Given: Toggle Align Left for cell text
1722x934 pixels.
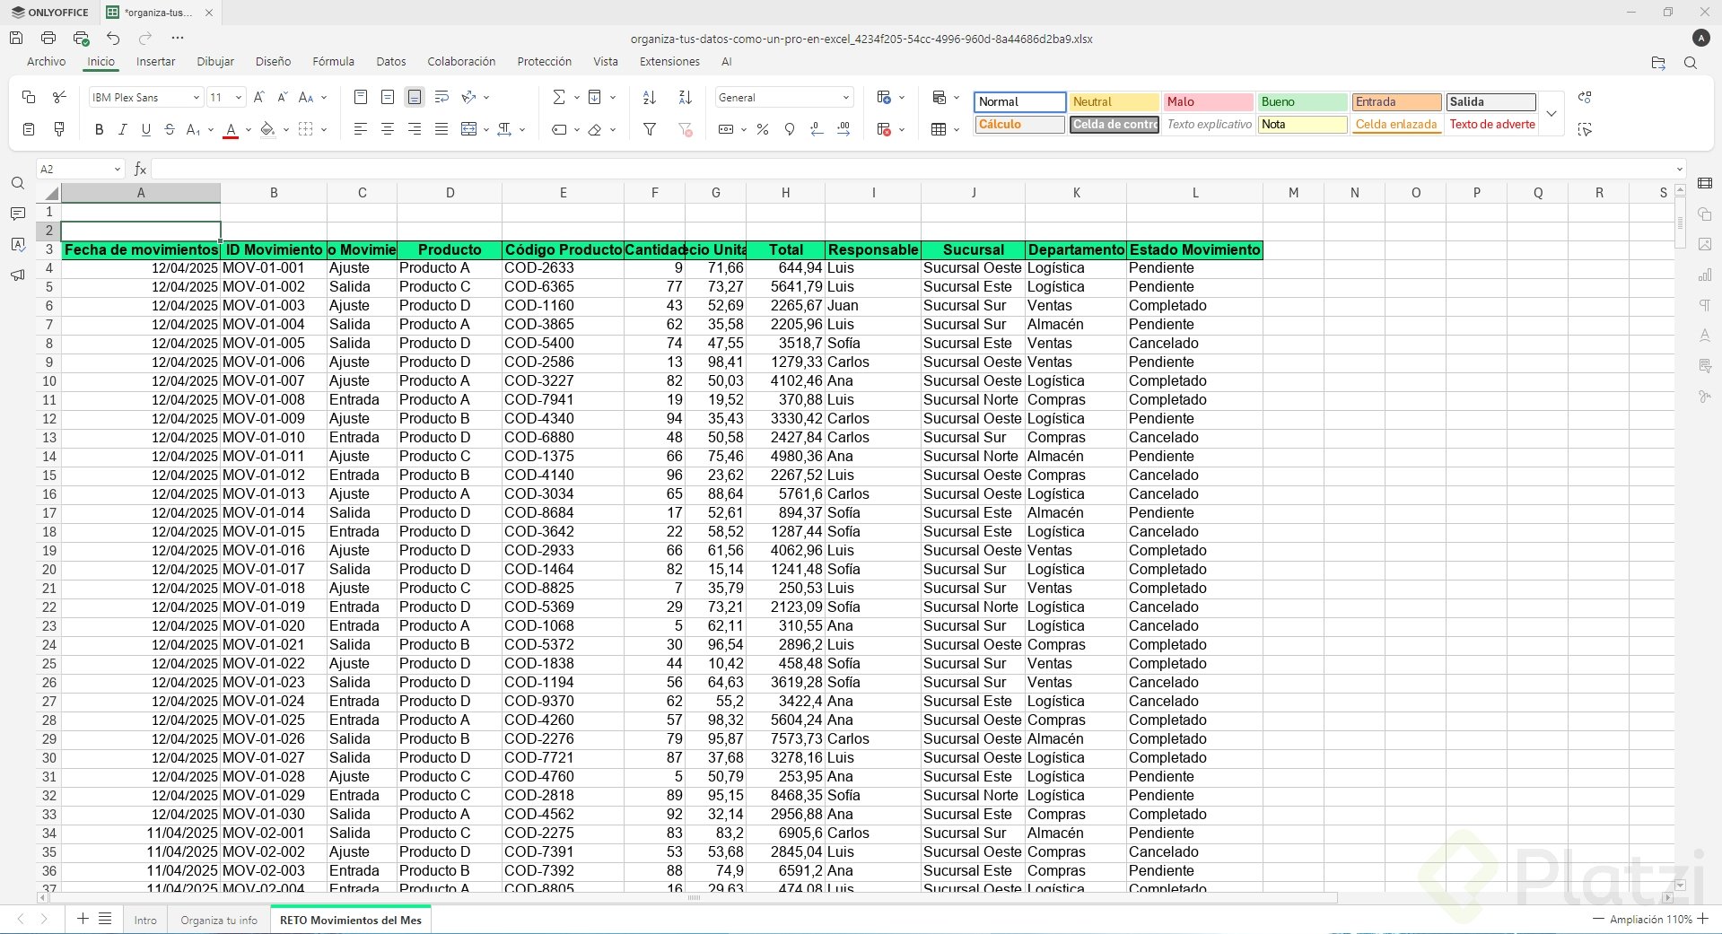Looking at the screenshot, I should click(x=361, y=129).
